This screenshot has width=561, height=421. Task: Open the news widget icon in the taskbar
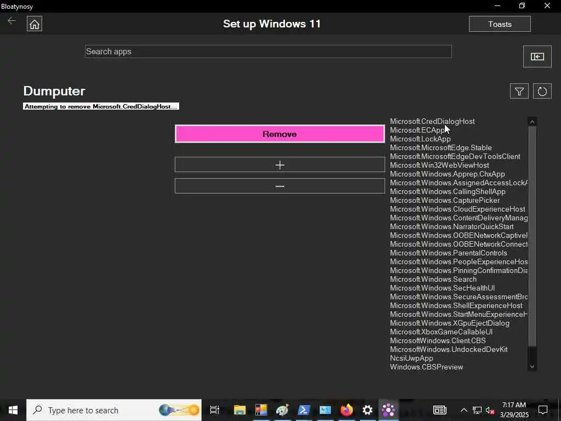pyautogui.click(x=440, y=410)
